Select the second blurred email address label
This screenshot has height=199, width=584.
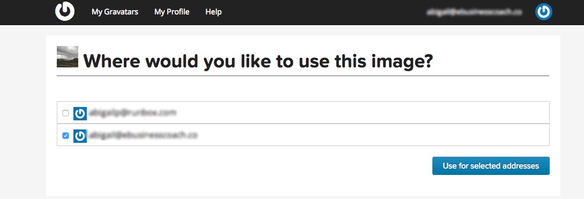click(x=143, y=135)
